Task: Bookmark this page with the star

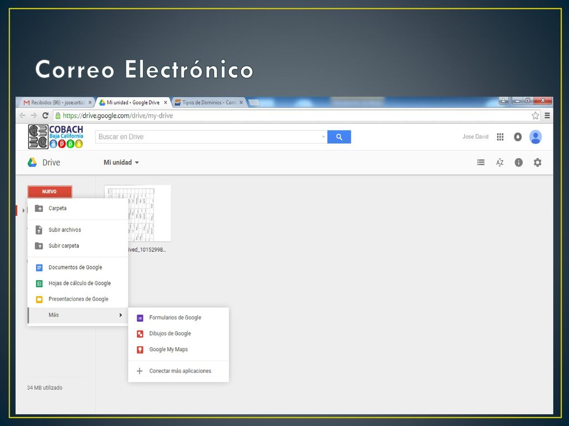Action: point(535,115)
